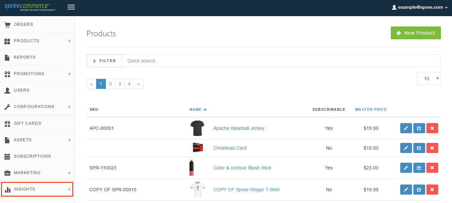Go to page 3 of products
Image resolution: width=452 pixels, height=203 pixels.
point(120,84)
